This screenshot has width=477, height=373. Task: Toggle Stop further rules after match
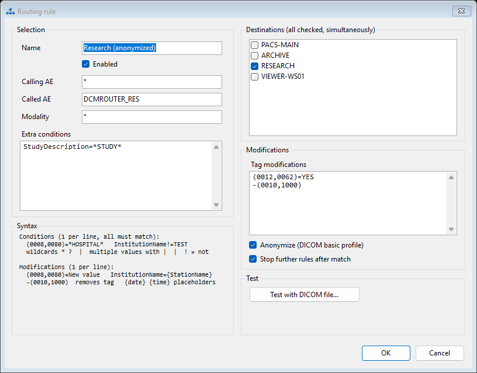pos(253,259)
